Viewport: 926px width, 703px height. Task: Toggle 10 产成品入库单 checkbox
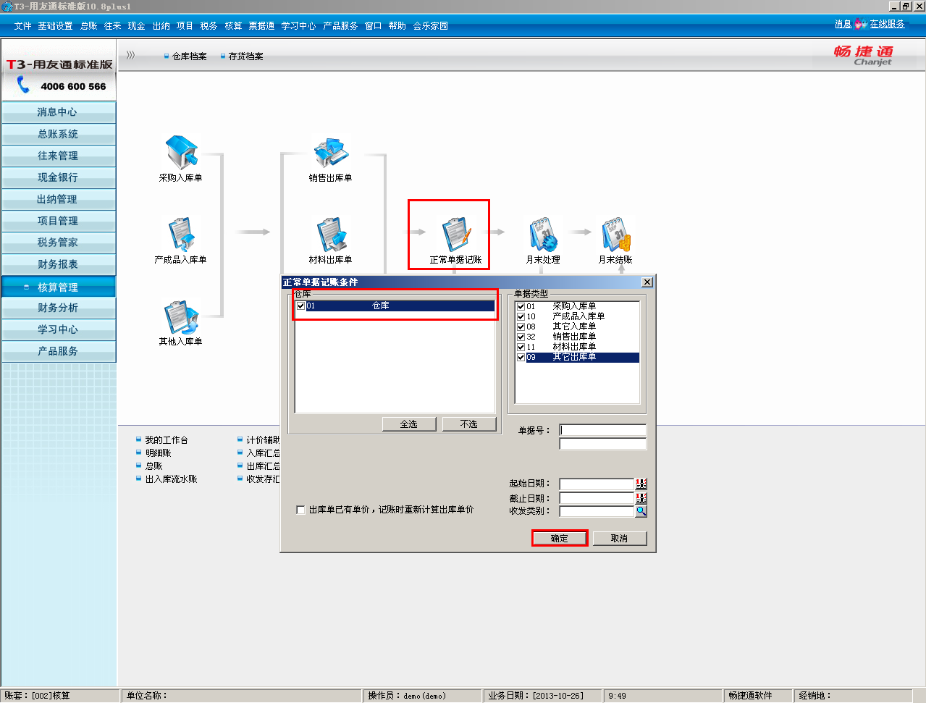tap(521, 316)
